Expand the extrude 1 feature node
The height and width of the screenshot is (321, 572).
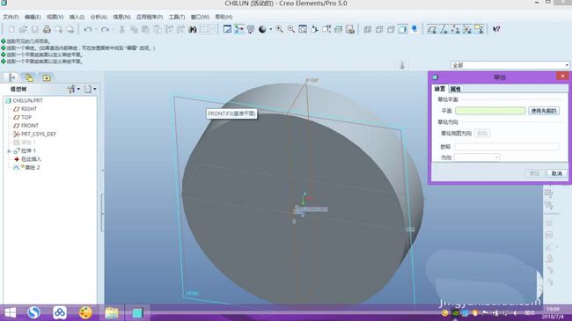(x=9, y=150)
